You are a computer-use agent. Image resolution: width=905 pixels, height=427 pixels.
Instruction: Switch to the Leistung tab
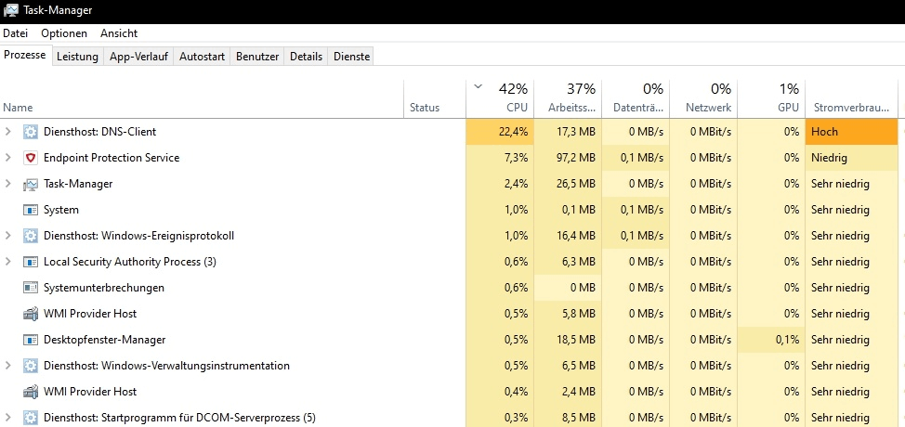tap(77, 57)
